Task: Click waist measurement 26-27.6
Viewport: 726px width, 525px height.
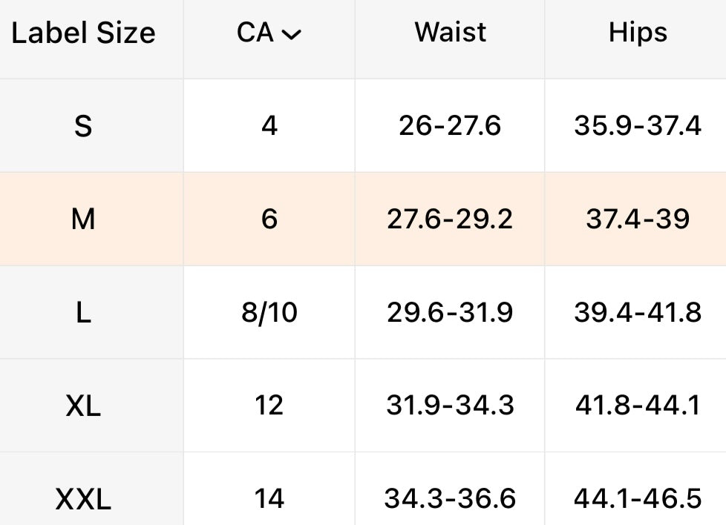Action: [450, 126]
